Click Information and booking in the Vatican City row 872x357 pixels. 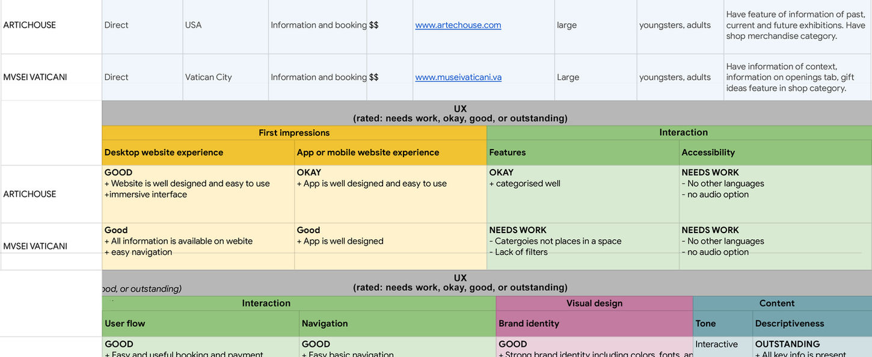click(x=318, y=77)
